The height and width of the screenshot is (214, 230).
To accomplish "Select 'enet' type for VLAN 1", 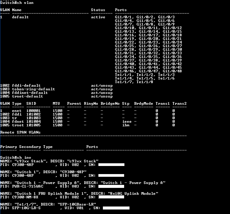I will (x=17, y=111).
